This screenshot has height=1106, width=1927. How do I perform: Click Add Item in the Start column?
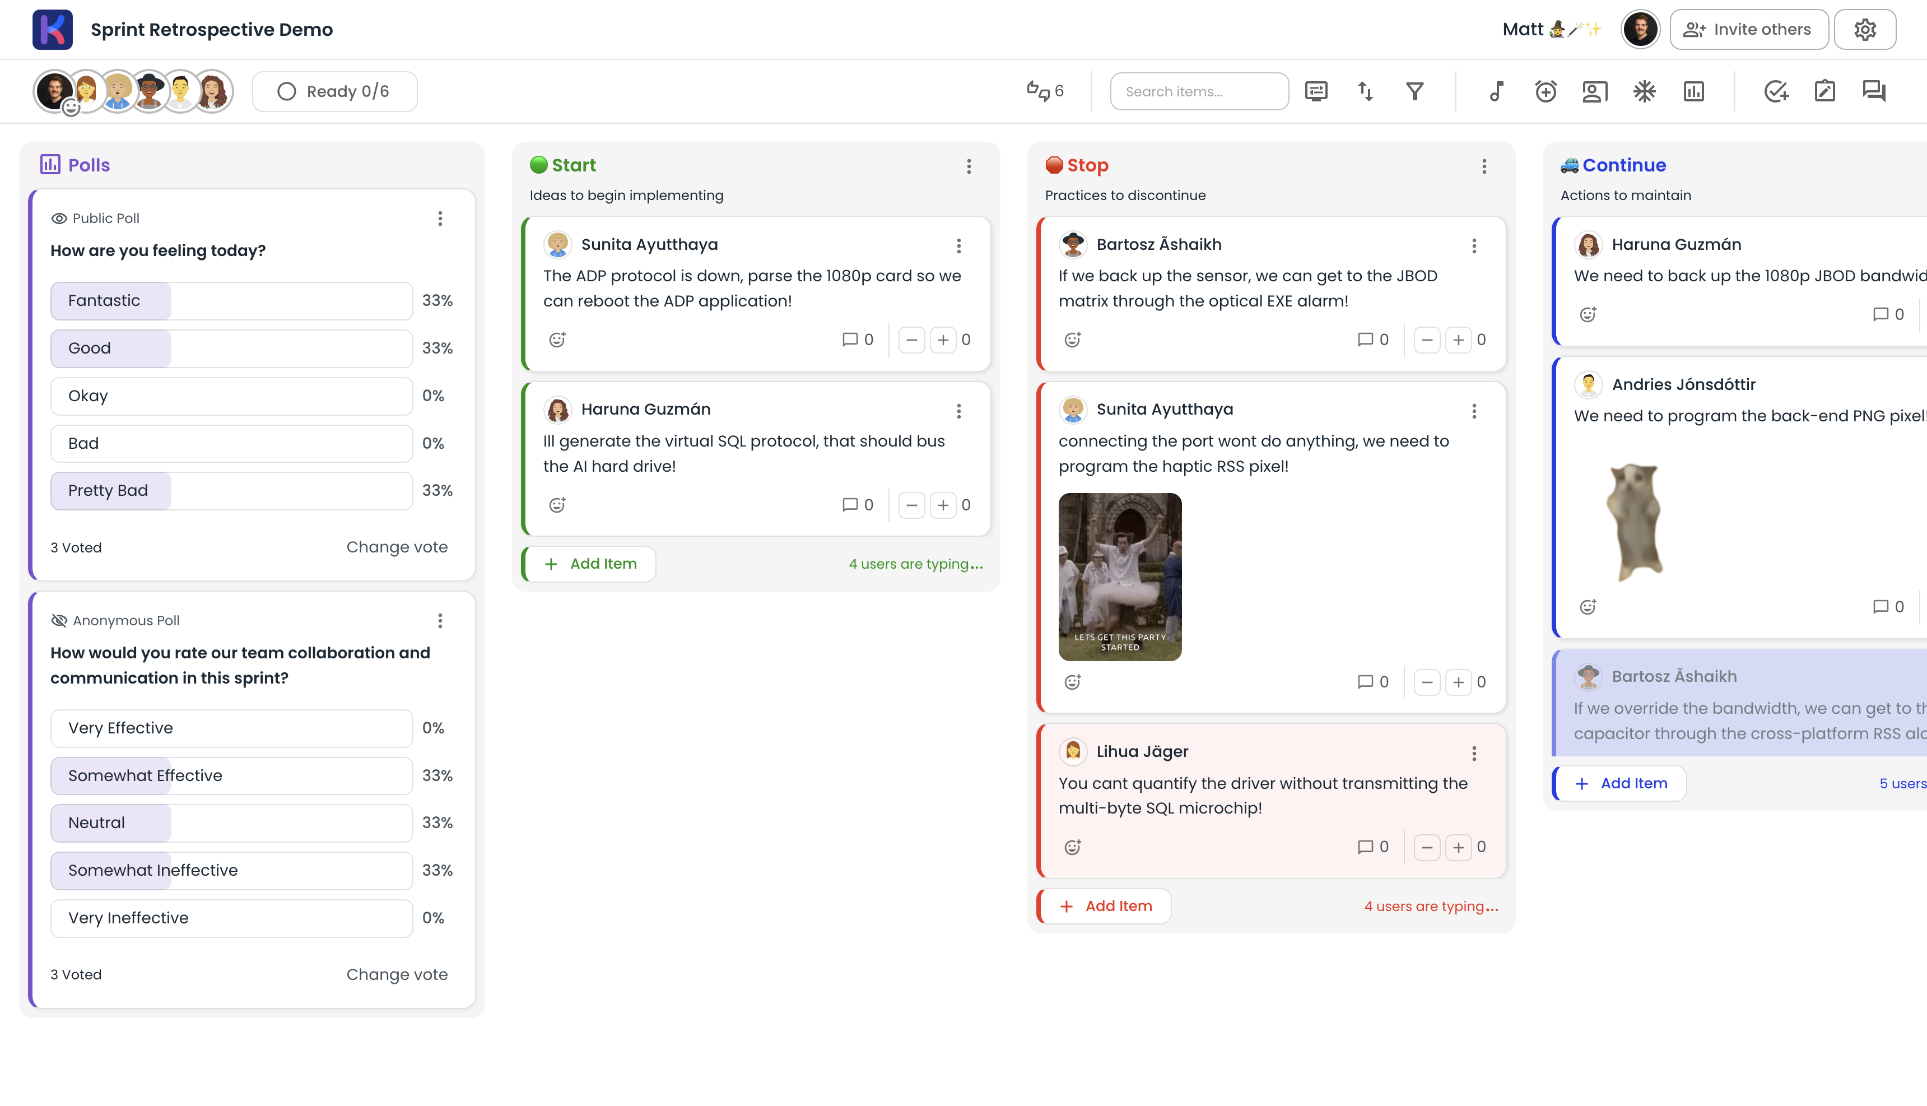(x=590, y=564)
